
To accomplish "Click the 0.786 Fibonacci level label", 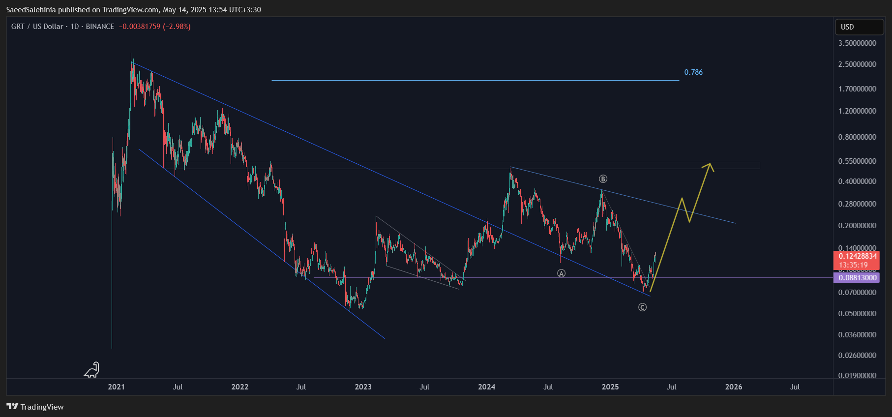I will click(x=693, y=72).
